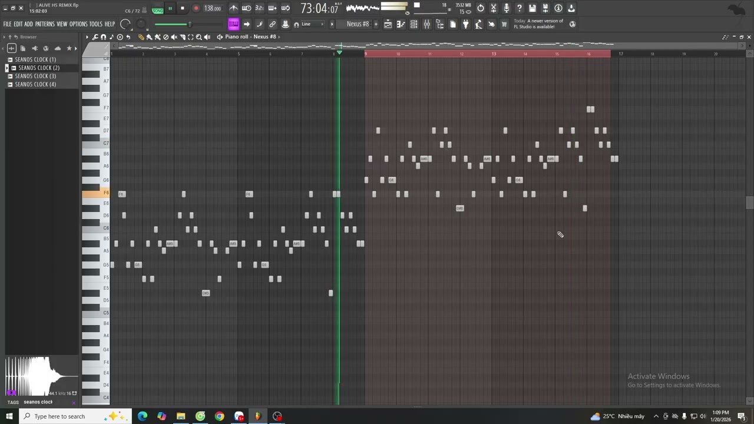Open the PATTERNS menu

[x=45, y=24]
